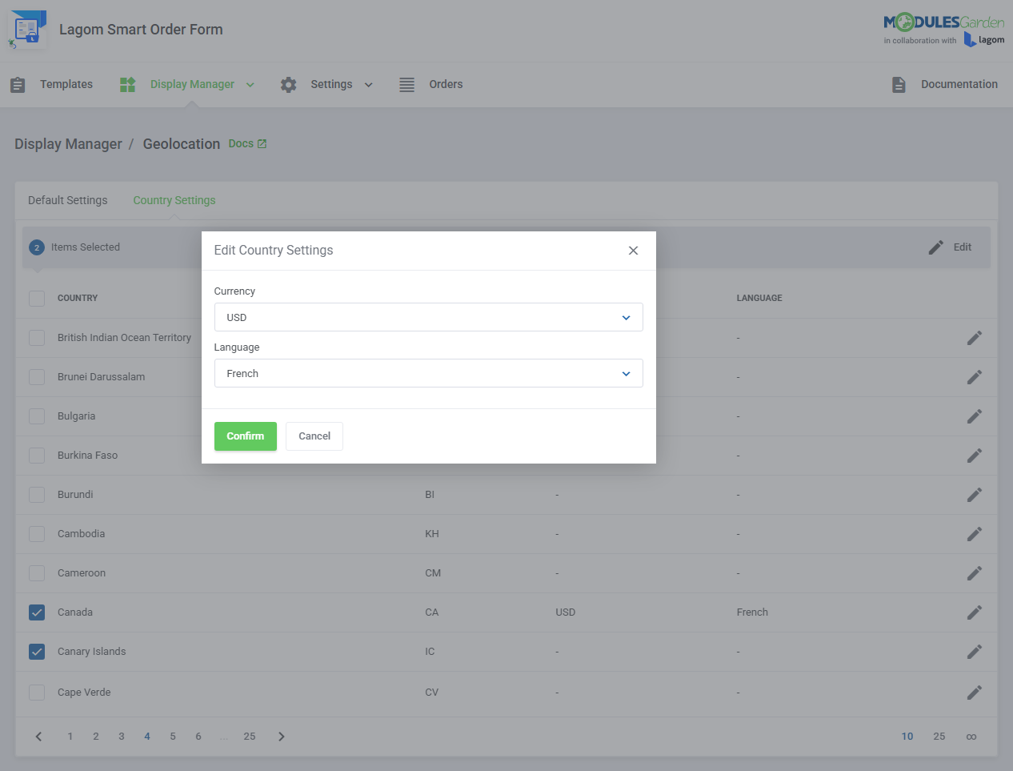Viewport: 1013px width, 771px height.
Task: Click the Templates clipboard icon
Action: tap(18, 85)
